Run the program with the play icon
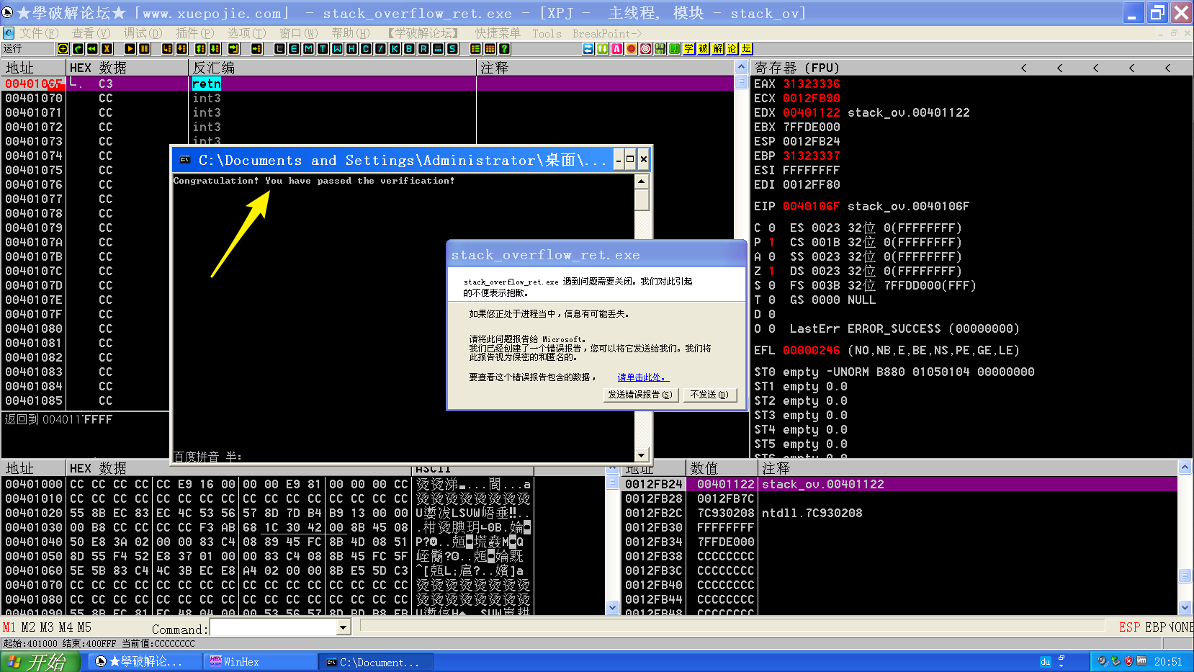 pos(130,49)
